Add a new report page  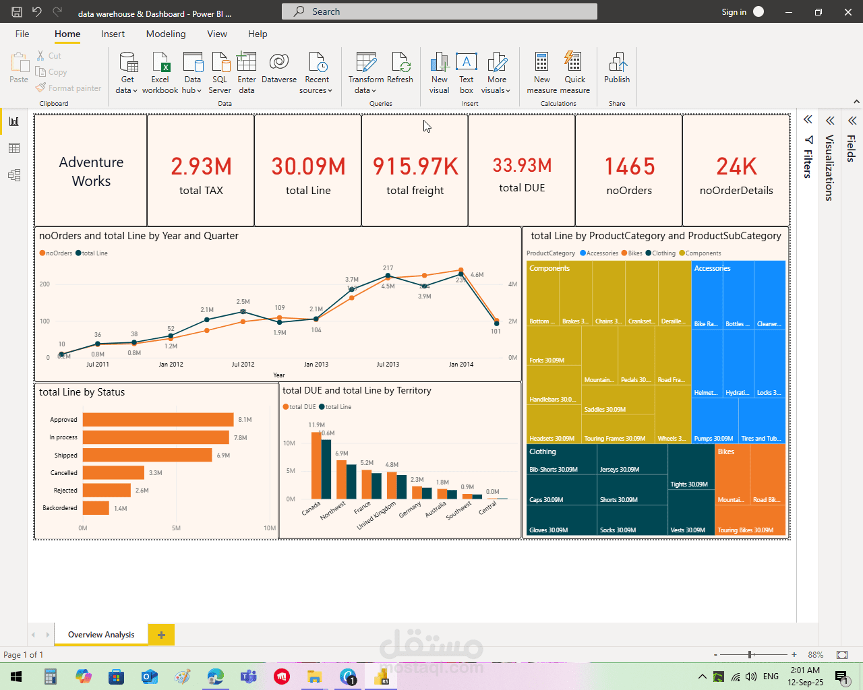point(161,635)
